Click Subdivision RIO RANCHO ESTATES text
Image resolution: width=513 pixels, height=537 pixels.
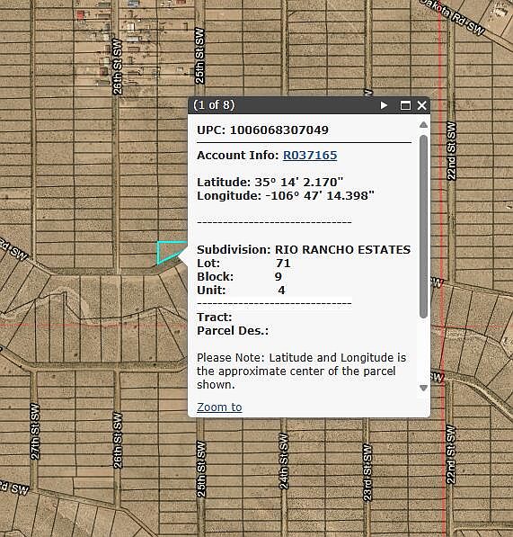[x=304, y=250]
